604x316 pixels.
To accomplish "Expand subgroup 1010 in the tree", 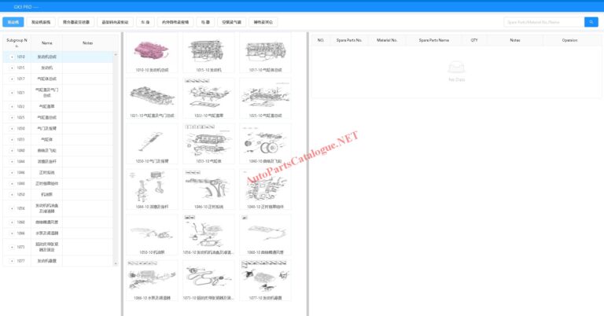I will [x=11, y=57].
